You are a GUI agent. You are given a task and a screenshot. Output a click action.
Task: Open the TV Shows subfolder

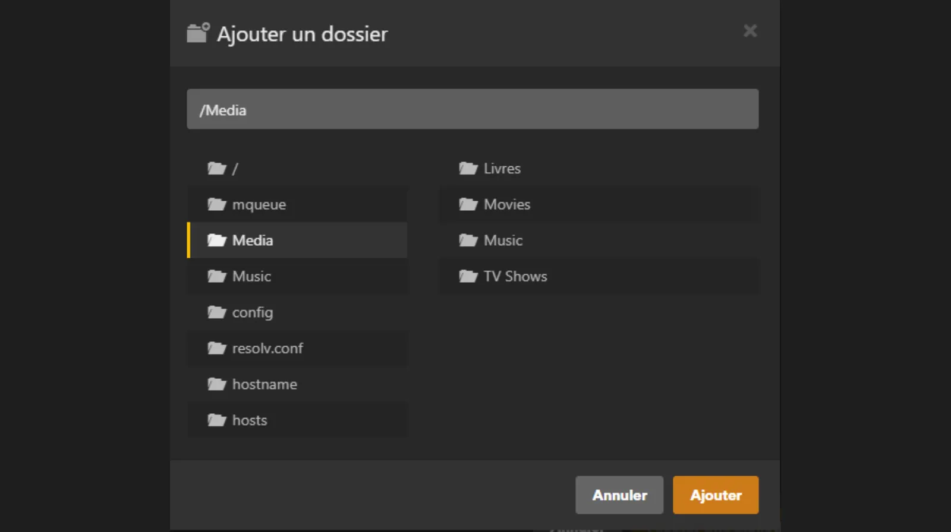click(x=515, y=277)
